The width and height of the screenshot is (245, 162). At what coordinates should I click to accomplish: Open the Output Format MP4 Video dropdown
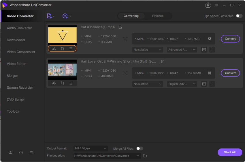(91, 148)
